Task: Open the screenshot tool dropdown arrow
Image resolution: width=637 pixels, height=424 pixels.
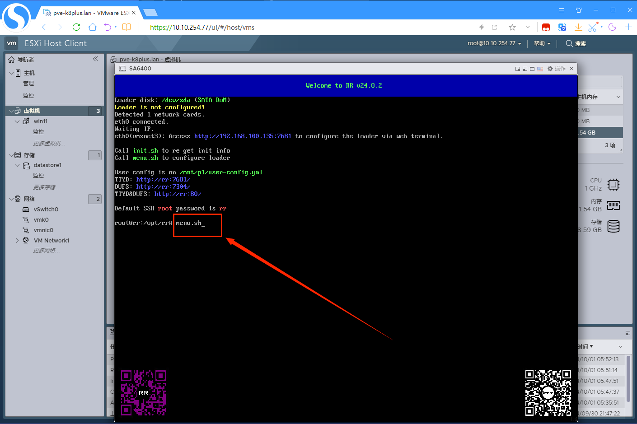Action: [x=602, y=27]
